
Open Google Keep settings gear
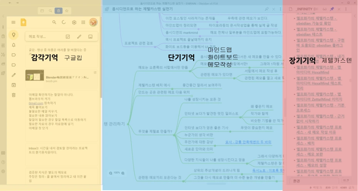click(x=74, y=22)
